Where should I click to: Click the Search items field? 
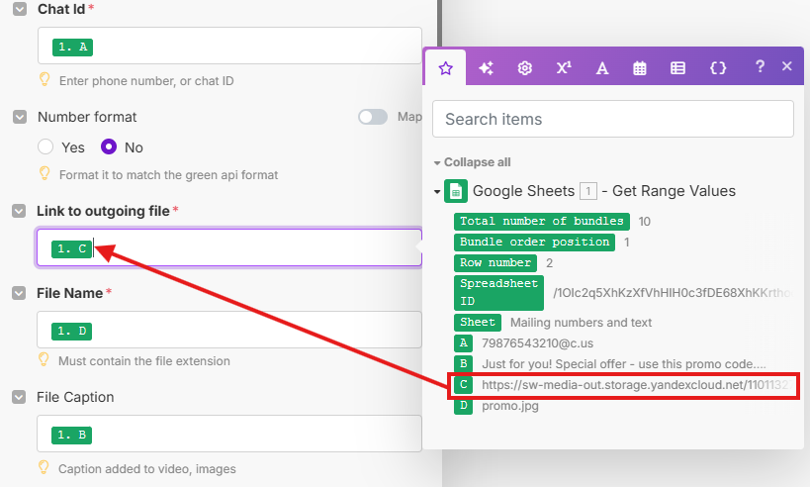point(613,119)
